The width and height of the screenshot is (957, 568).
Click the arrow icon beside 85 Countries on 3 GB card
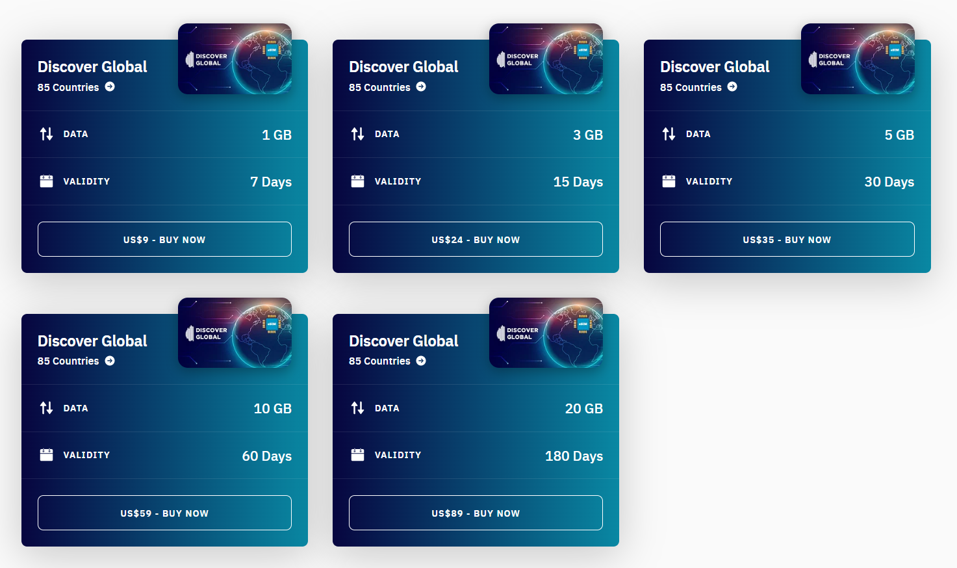421,86
